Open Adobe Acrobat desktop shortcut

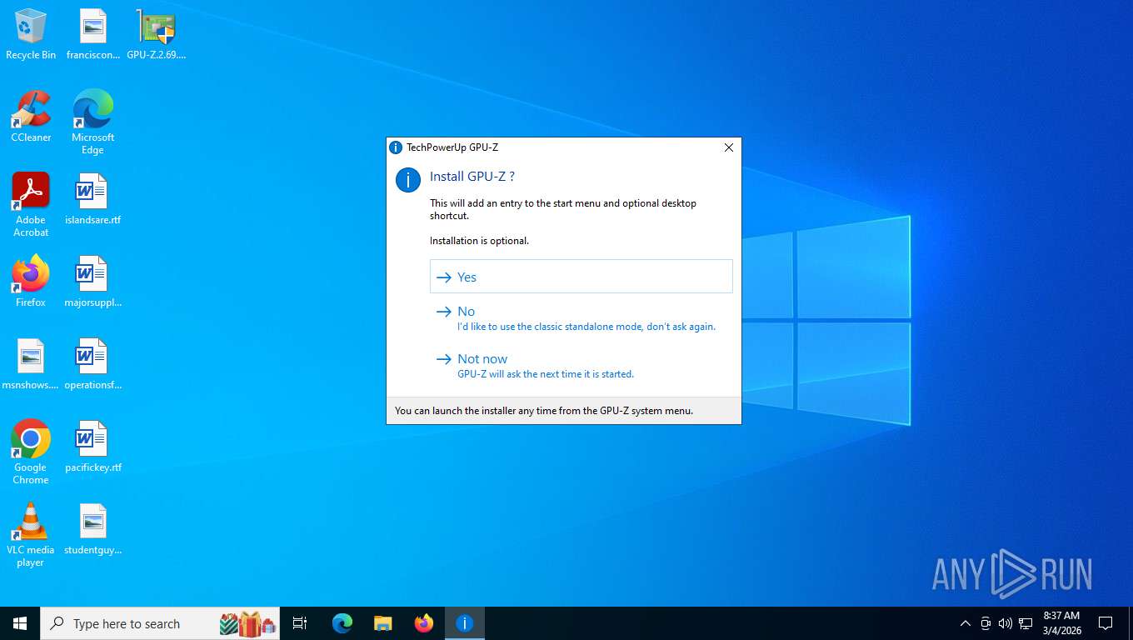click(31, 205)
